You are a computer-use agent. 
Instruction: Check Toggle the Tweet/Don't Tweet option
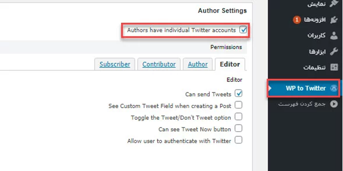(x=239, y=117)
